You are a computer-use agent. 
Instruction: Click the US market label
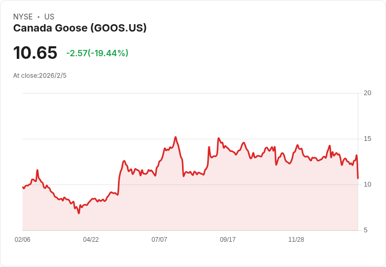click(x=49, y=17)
